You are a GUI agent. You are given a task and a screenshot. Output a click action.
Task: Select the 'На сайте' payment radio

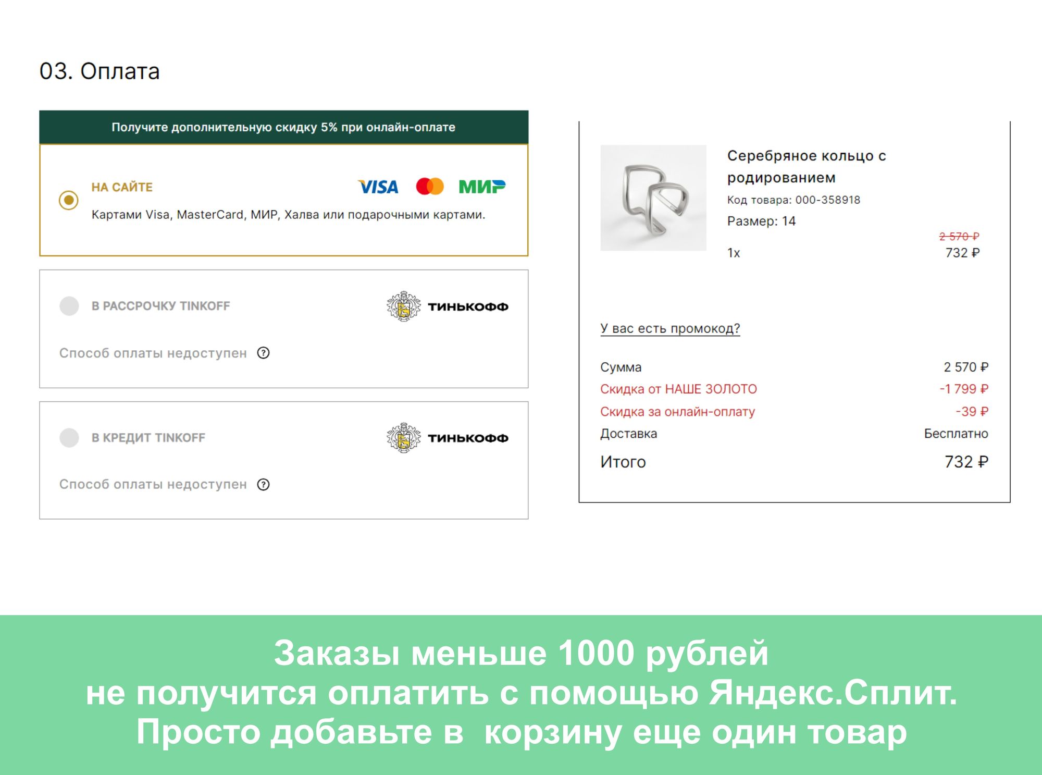[x=69, y=200]
